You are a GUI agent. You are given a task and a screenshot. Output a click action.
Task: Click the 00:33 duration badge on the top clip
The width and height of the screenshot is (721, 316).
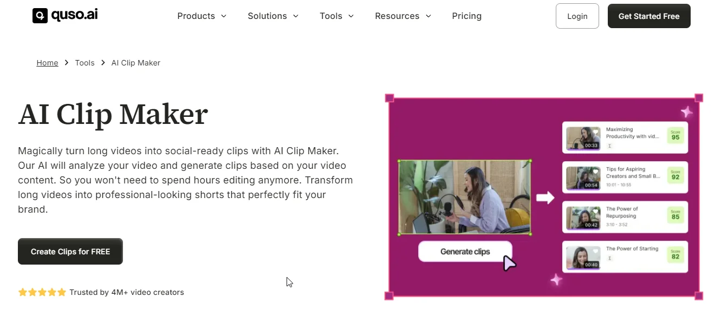(x=590, y=146)
